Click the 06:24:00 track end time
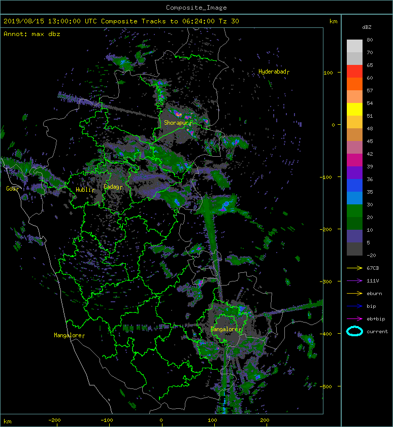Viewport: 393px width, 427px height. pos(199,21)
